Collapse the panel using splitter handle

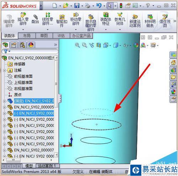60,98
